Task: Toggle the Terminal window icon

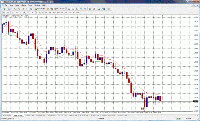Action: tap(27, 9)
